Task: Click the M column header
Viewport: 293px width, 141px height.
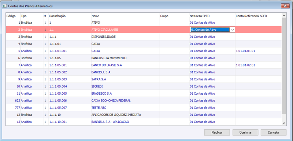Action: pyautogui.click(x=45, y=16)
